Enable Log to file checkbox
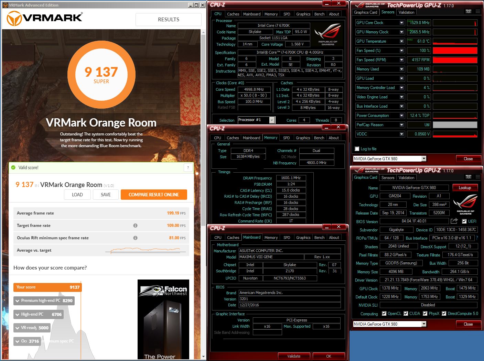 tap(357, 149)
